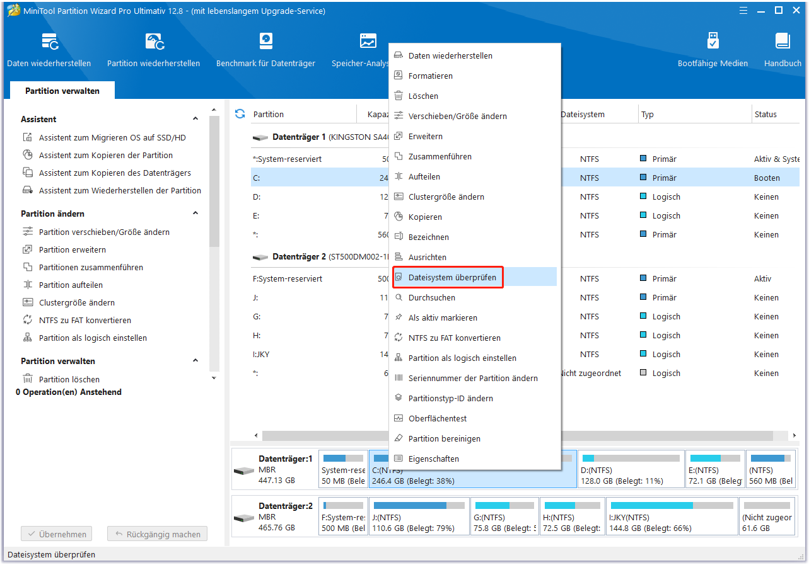Refresh the partition list with the reload icon

click(x=240, y=114)
